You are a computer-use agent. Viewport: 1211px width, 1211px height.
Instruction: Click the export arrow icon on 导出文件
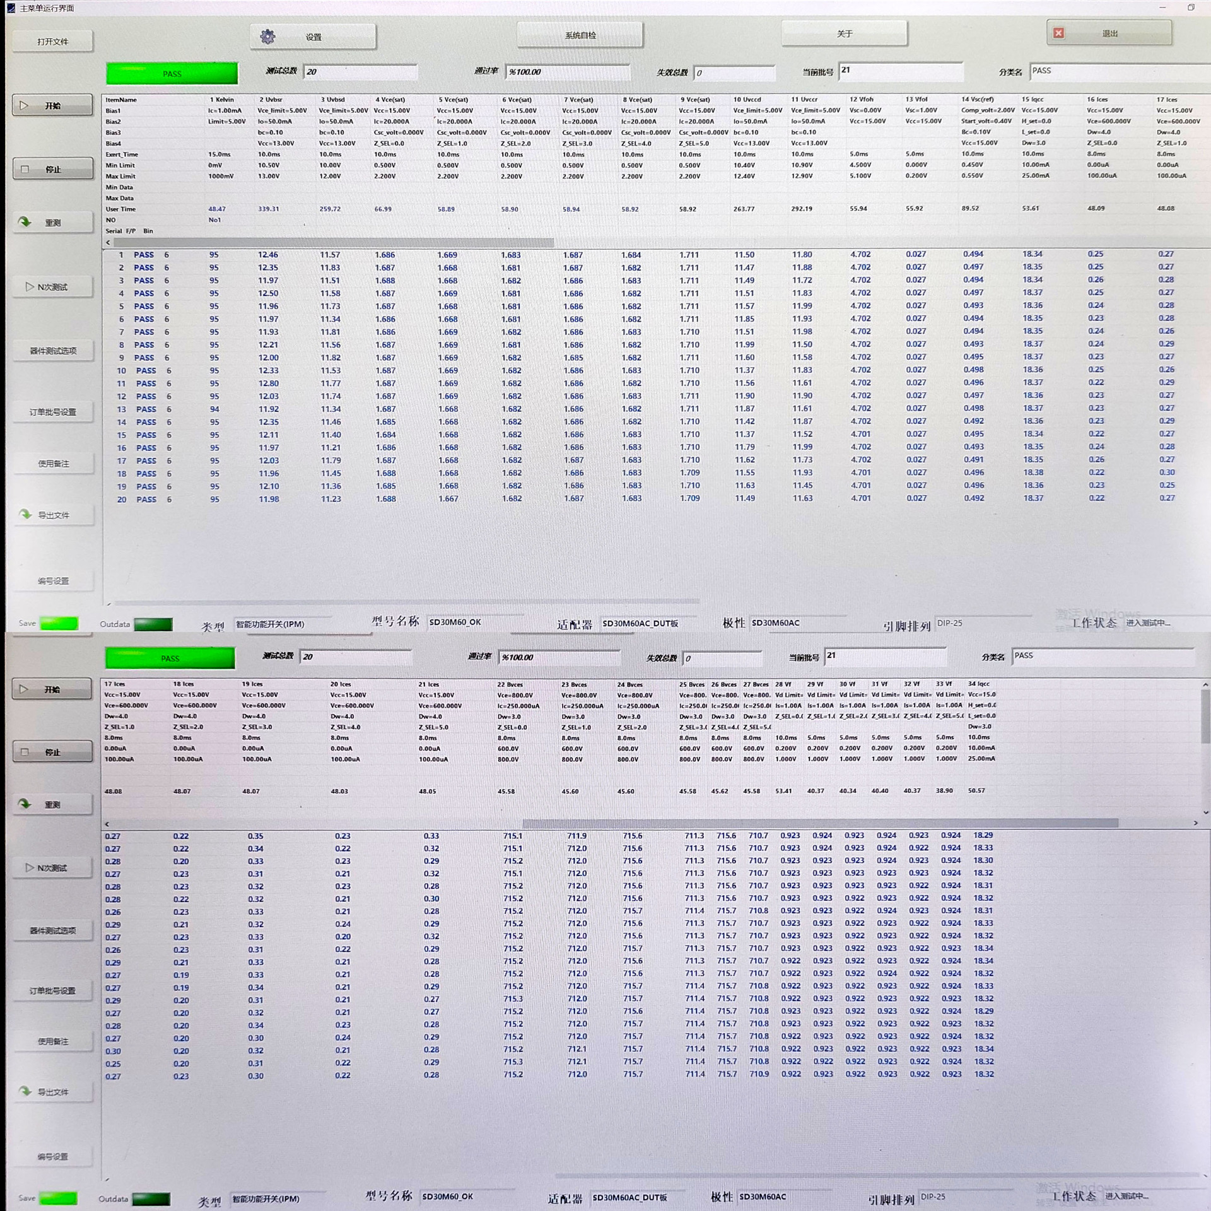[25, 515]
